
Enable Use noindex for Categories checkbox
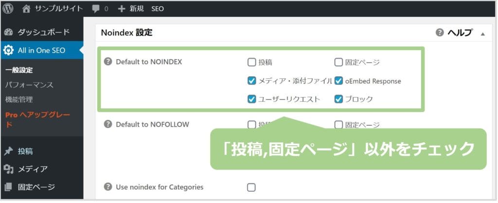coord(251,187)
